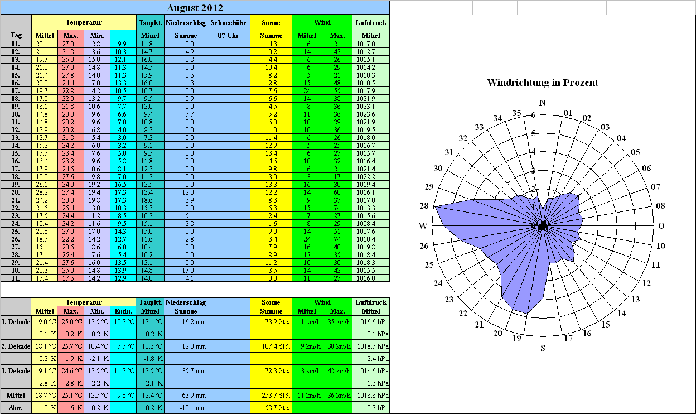Select the 'O' label on the wind rose

click(661, 225)
